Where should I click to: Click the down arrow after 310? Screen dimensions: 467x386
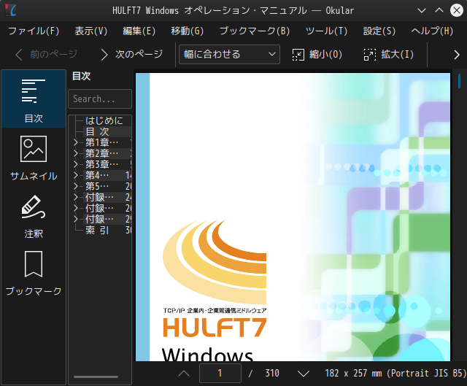(304, 374)
